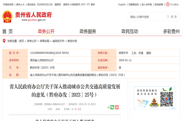Set font size to large (大)
Screen dimensions: 182x121
pyautogui.click(x=79, y=109)
